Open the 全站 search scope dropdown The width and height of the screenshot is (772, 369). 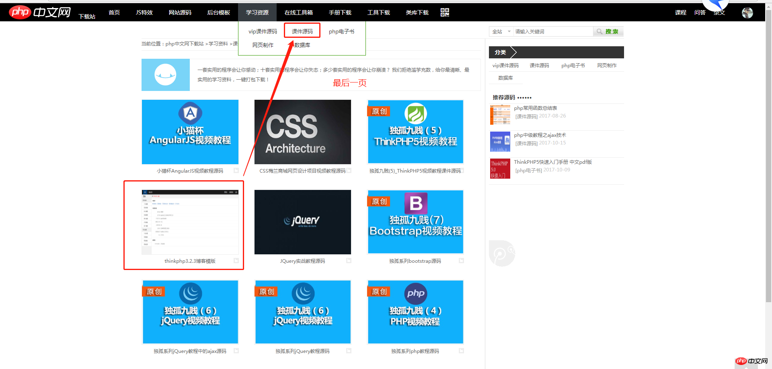click(x=501, y=31)
